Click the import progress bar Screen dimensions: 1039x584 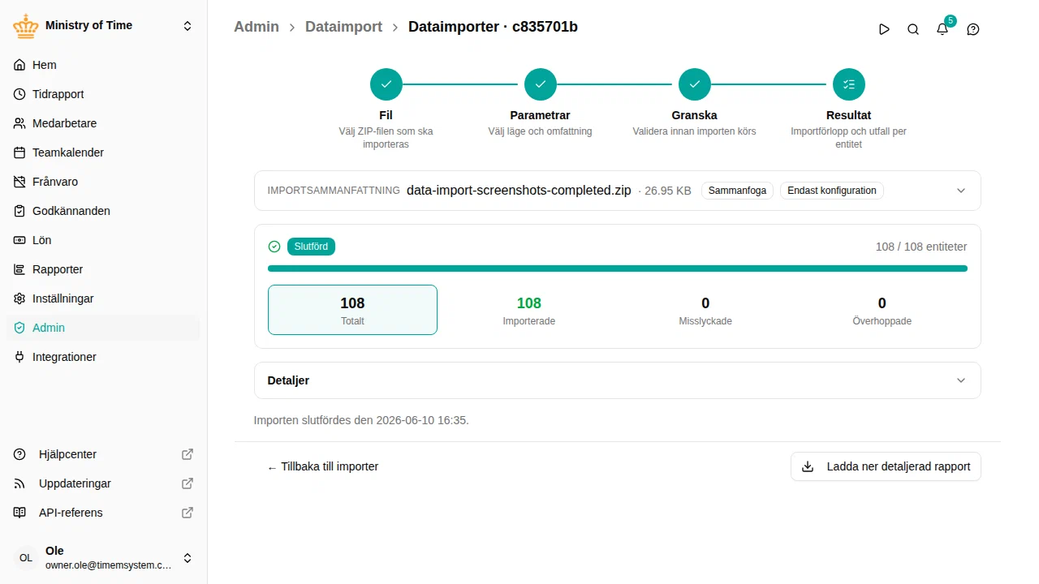pyautogui.click(x=618, y=268)
